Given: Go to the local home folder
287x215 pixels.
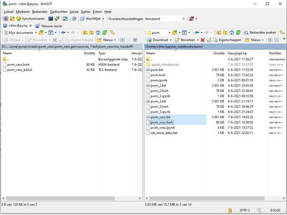Looking at the screenshot, I should [98, 33].
